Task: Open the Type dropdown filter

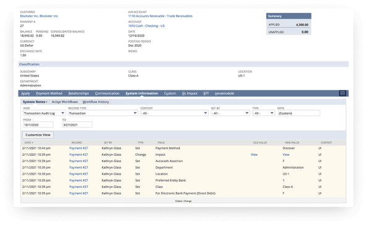Action: (x=263, y=113)
